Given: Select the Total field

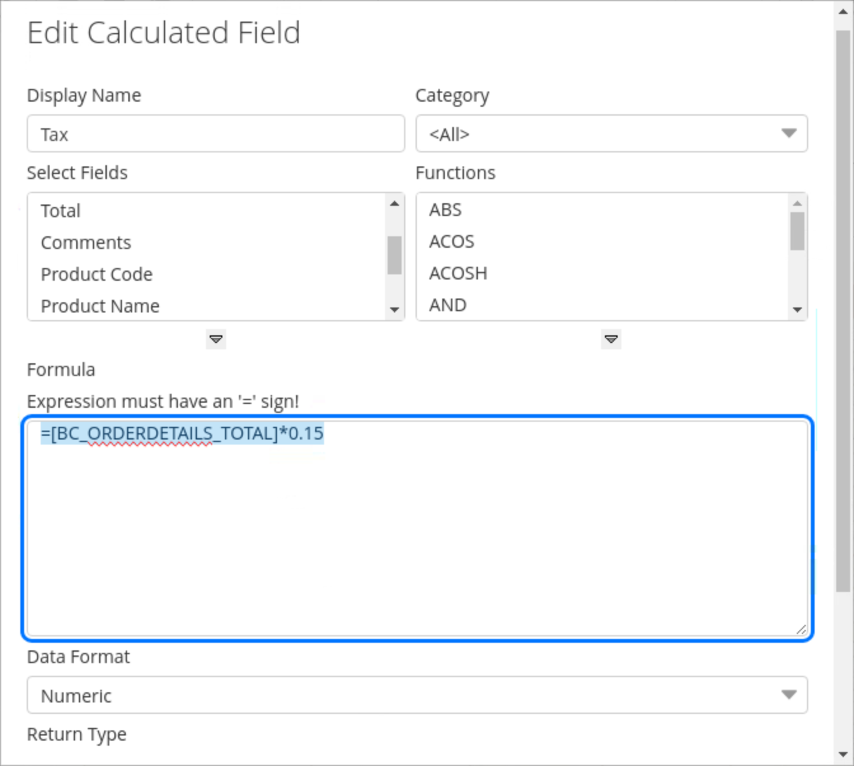Looking at the screenshot, I should (61, 211).
